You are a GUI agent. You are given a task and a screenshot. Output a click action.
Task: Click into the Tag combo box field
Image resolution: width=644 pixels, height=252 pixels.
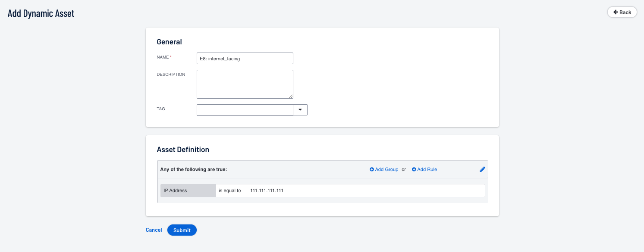pyautogui.click(x=245, y=110)
